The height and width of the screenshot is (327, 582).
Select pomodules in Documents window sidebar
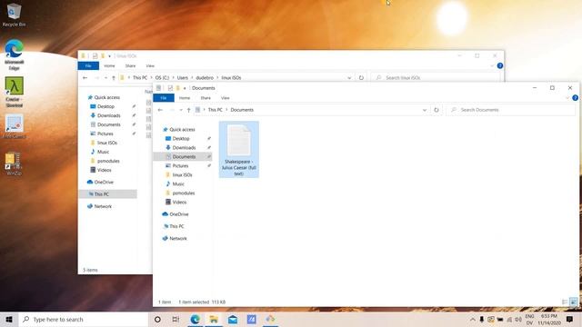(184, 193)
